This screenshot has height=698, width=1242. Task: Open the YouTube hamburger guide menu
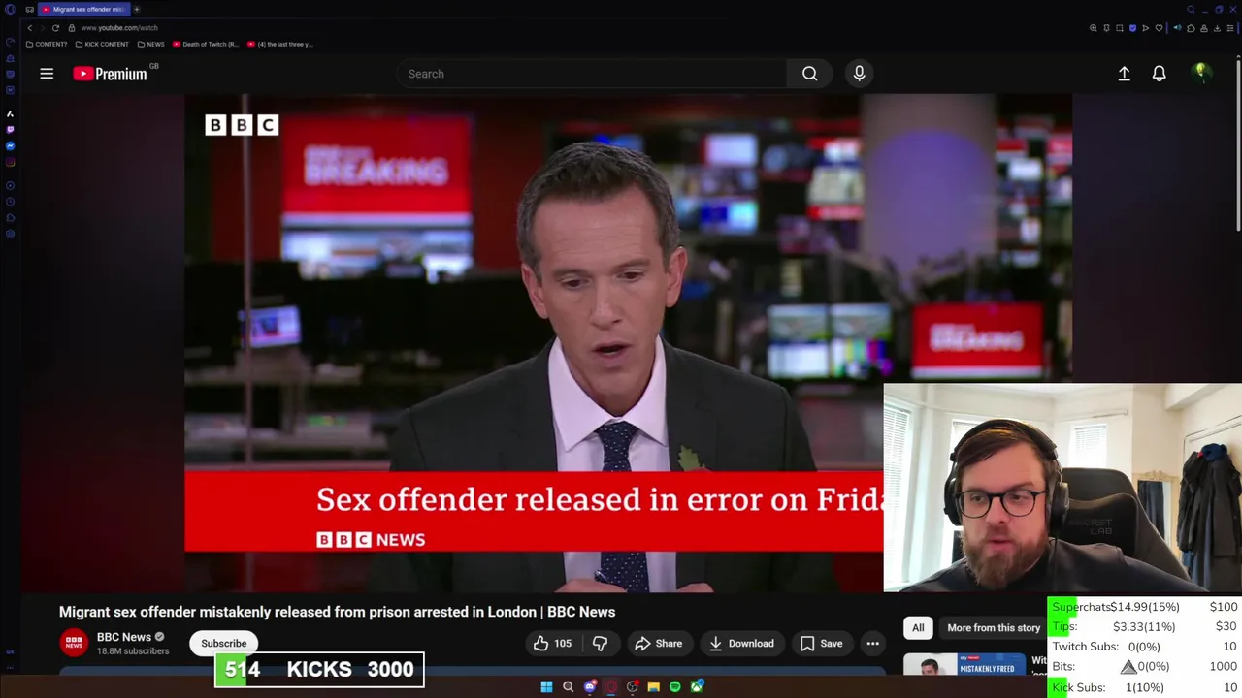pos(47,74)
